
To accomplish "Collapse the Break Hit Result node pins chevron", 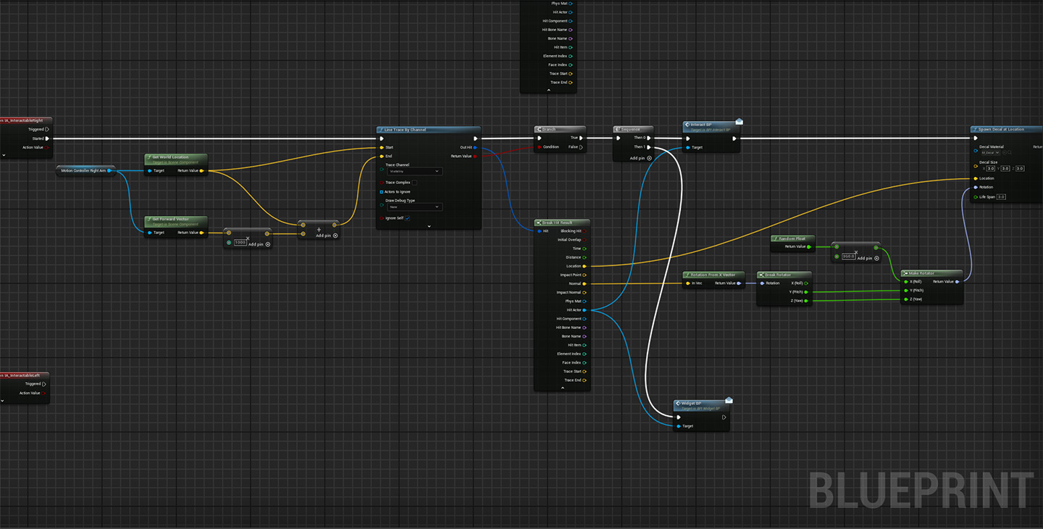I will (x=562, y=388).
